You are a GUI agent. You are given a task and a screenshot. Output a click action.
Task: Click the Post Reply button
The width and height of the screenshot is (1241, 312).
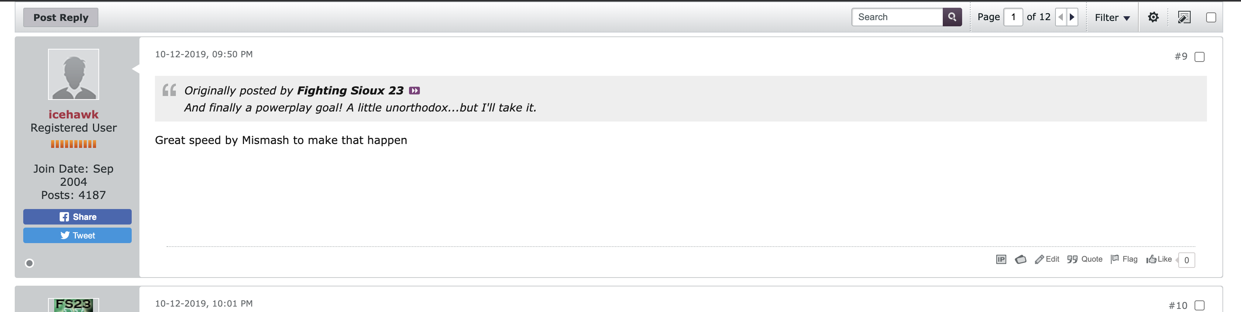pyautogui.click(x=61, y=17)
